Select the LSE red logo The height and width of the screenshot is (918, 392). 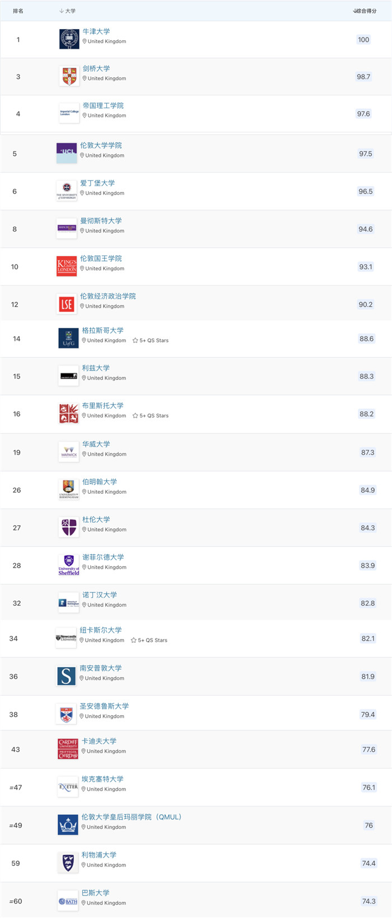(67, 304)
